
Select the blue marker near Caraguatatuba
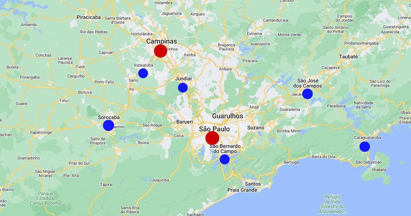364,146
